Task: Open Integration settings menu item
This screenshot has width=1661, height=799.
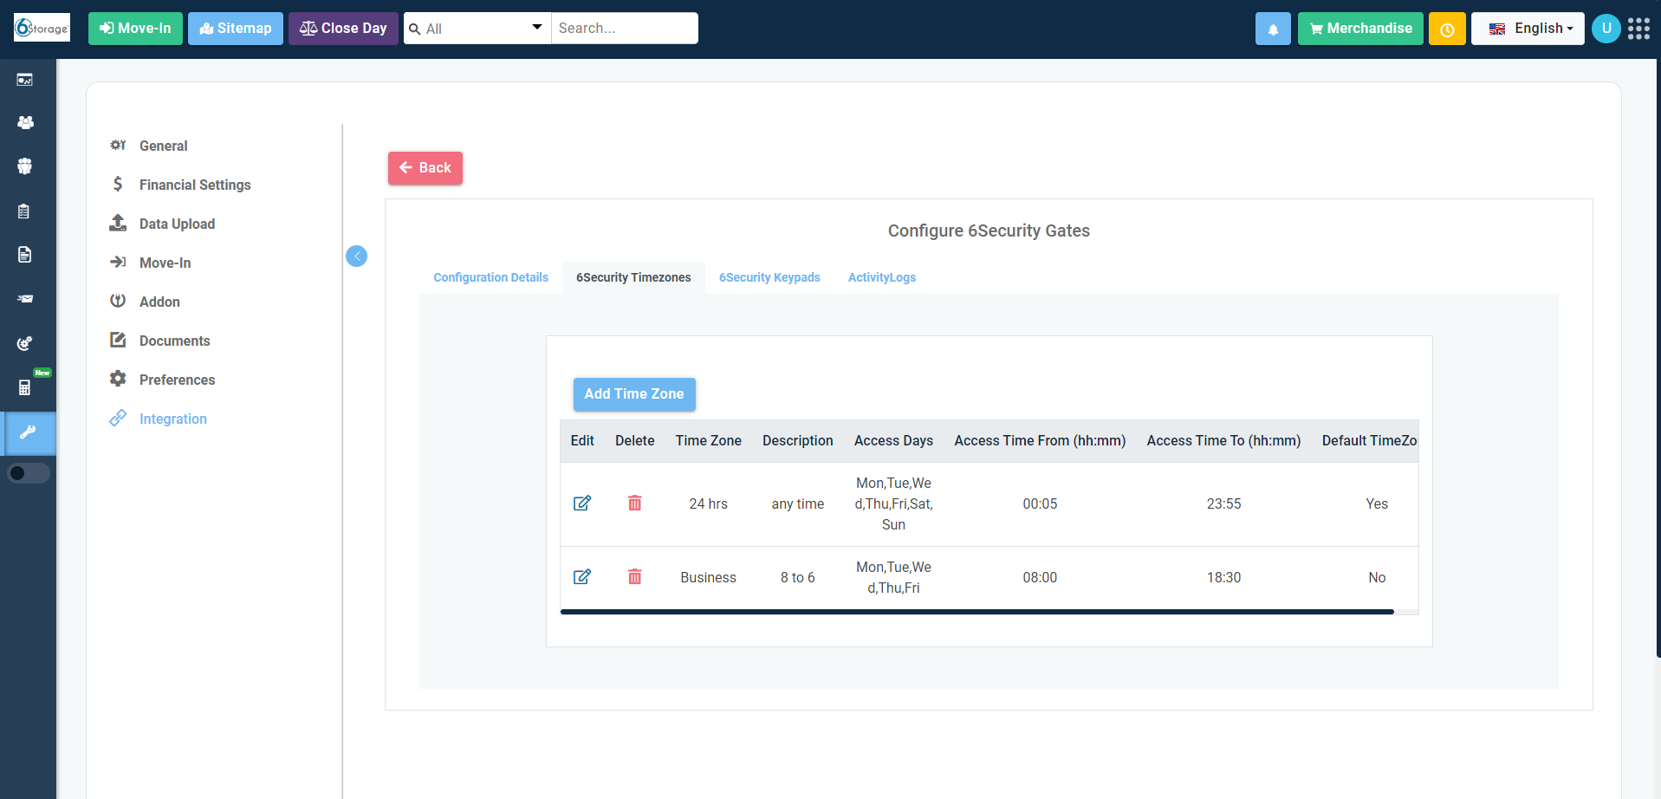Action: pyautogui.click(x=172, y=419)
